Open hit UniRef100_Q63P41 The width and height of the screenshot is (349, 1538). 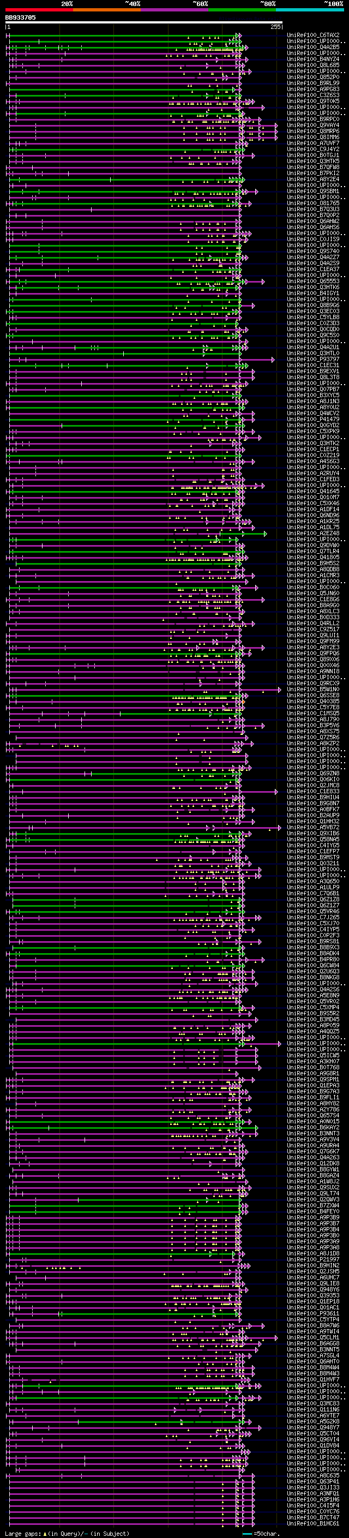[x=313, y=1481]
